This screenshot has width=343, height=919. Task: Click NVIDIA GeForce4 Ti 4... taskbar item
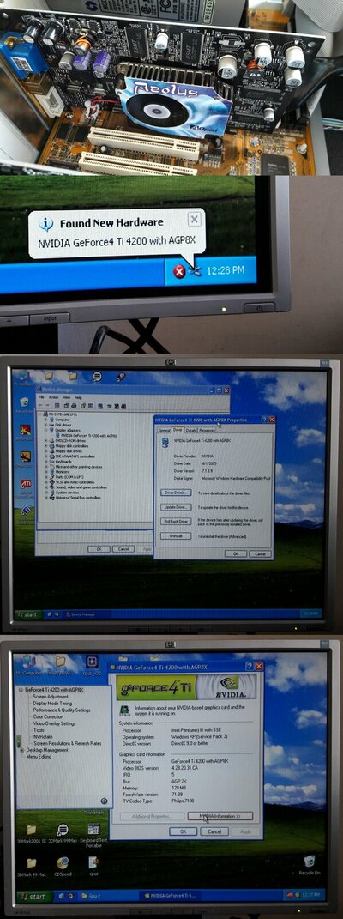pos(170,896)
